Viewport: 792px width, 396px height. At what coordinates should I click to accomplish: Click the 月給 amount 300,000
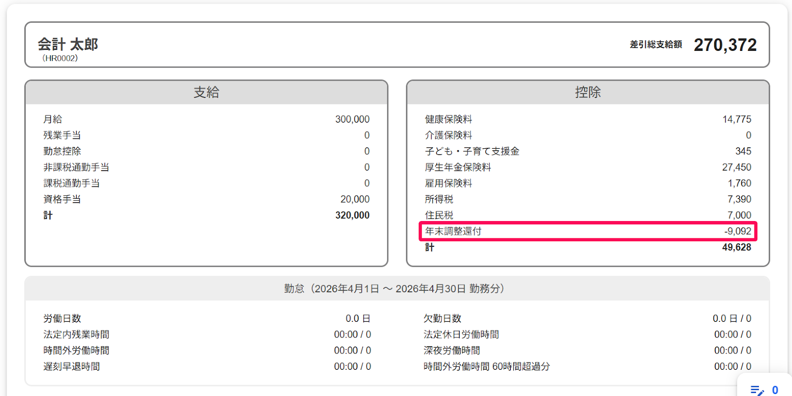click(352, 119)
